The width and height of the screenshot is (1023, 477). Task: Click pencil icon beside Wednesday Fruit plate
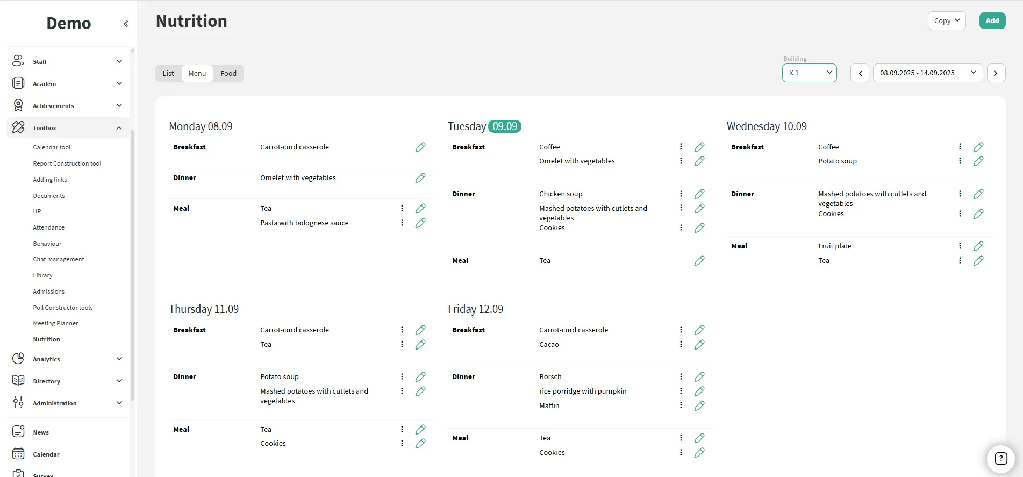(x=978, y=246)
